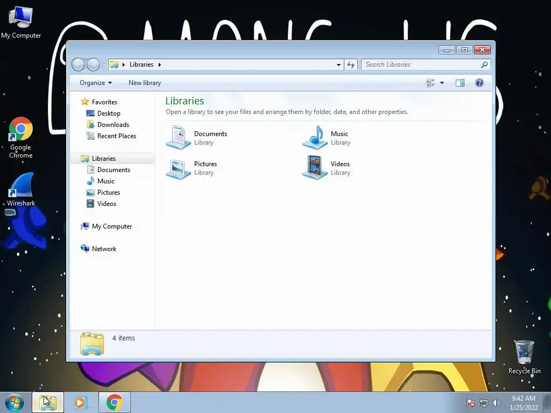The height and width of the screenshot is (413, 551).
Task: Open the Videos library icon
Action: tap(315, 168)
